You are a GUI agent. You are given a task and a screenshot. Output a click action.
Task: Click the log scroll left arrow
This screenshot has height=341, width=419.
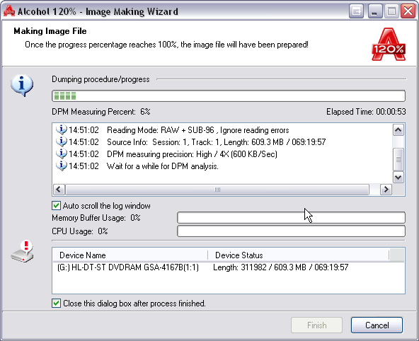click(59, 190)
